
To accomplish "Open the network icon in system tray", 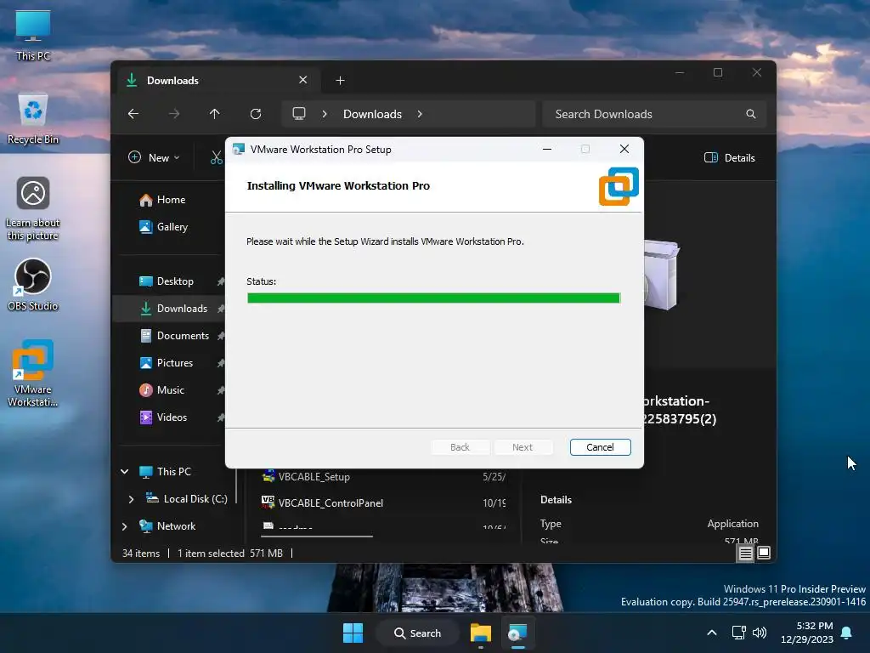I will [738, 633].
